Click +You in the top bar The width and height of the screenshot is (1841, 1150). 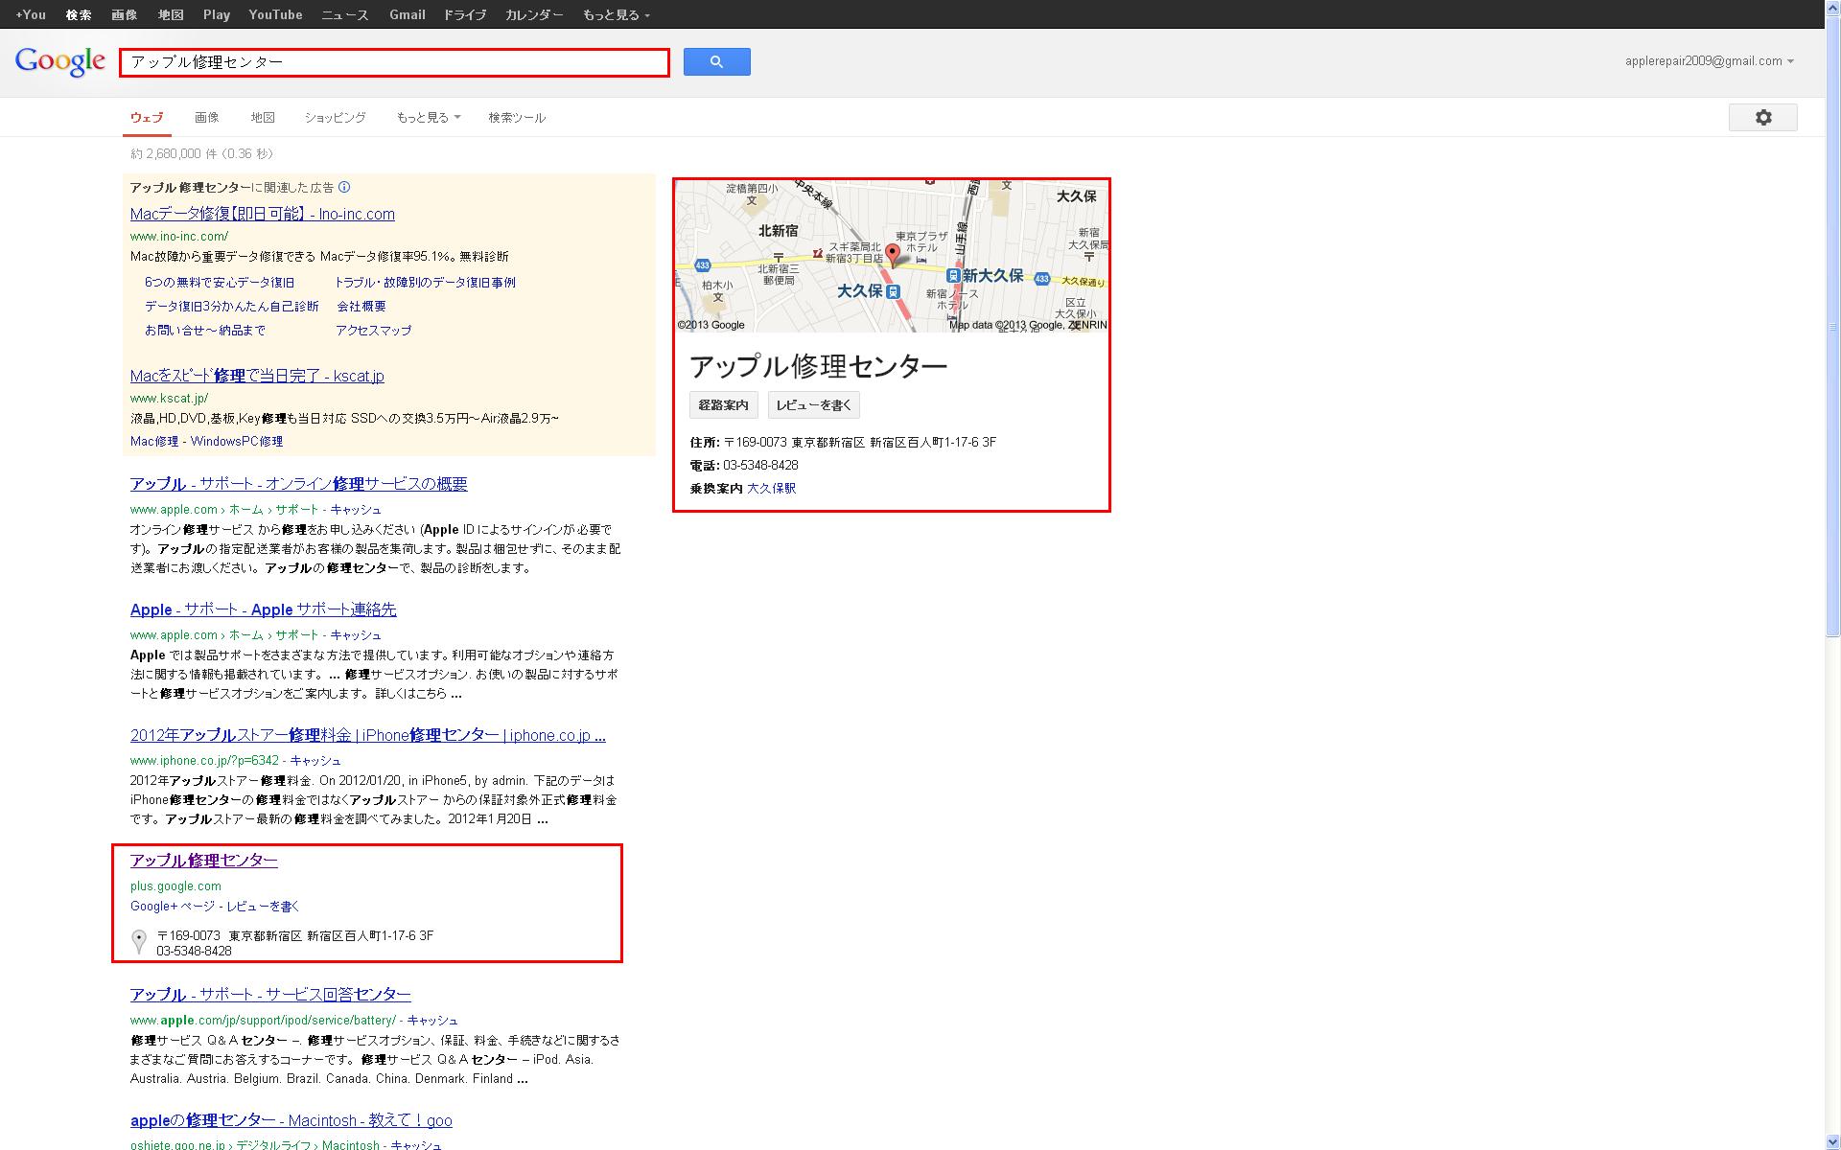(x=31, y=14)
